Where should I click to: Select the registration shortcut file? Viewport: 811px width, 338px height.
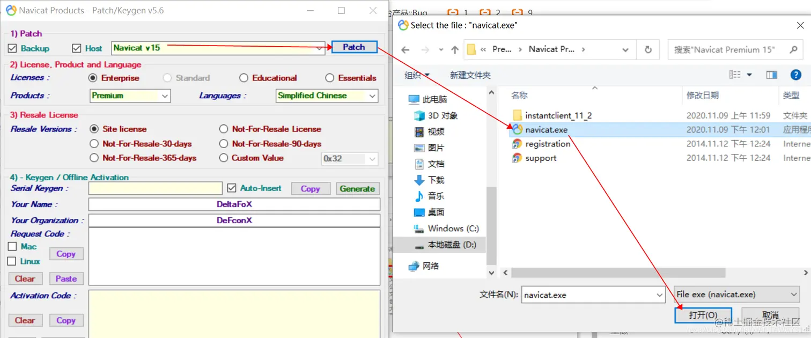(x=541, y=144)
